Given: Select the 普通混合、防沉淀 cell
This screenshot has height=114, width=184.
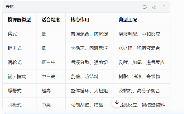Looking at the screenshot, I should point(89,34).
